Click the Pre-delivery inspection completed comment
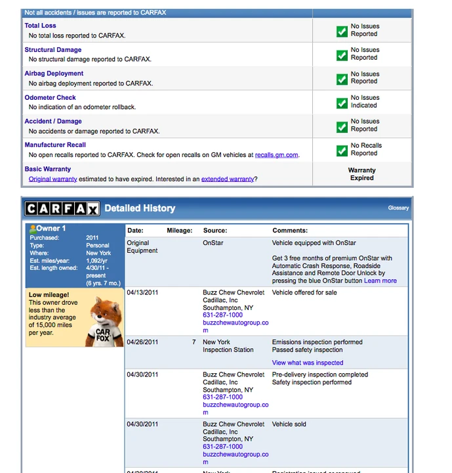 click(320, 374)
